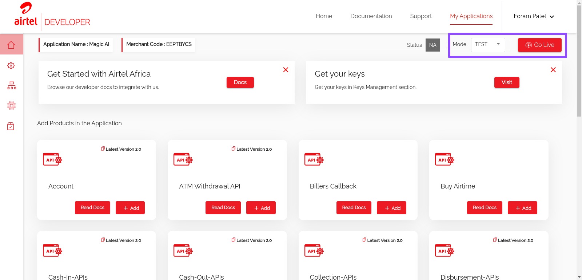Click the API icon on Cash-Out-APIs card
The image size is (582, 280).
tap(183, 251)
